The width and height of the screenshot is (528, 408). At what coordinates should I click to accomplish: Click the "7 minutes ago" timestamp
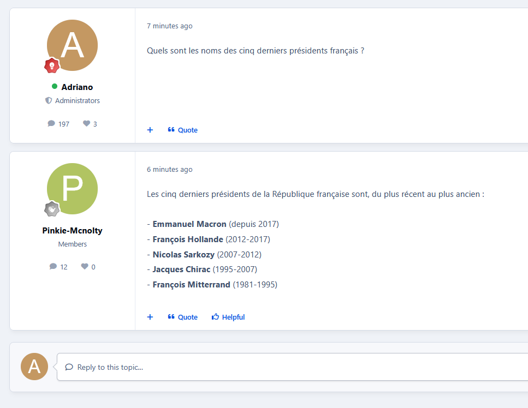click(x=169, y=26)
